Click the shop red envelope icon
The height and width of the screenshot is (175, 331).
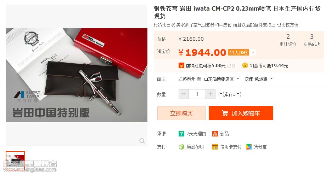(181, 66)
